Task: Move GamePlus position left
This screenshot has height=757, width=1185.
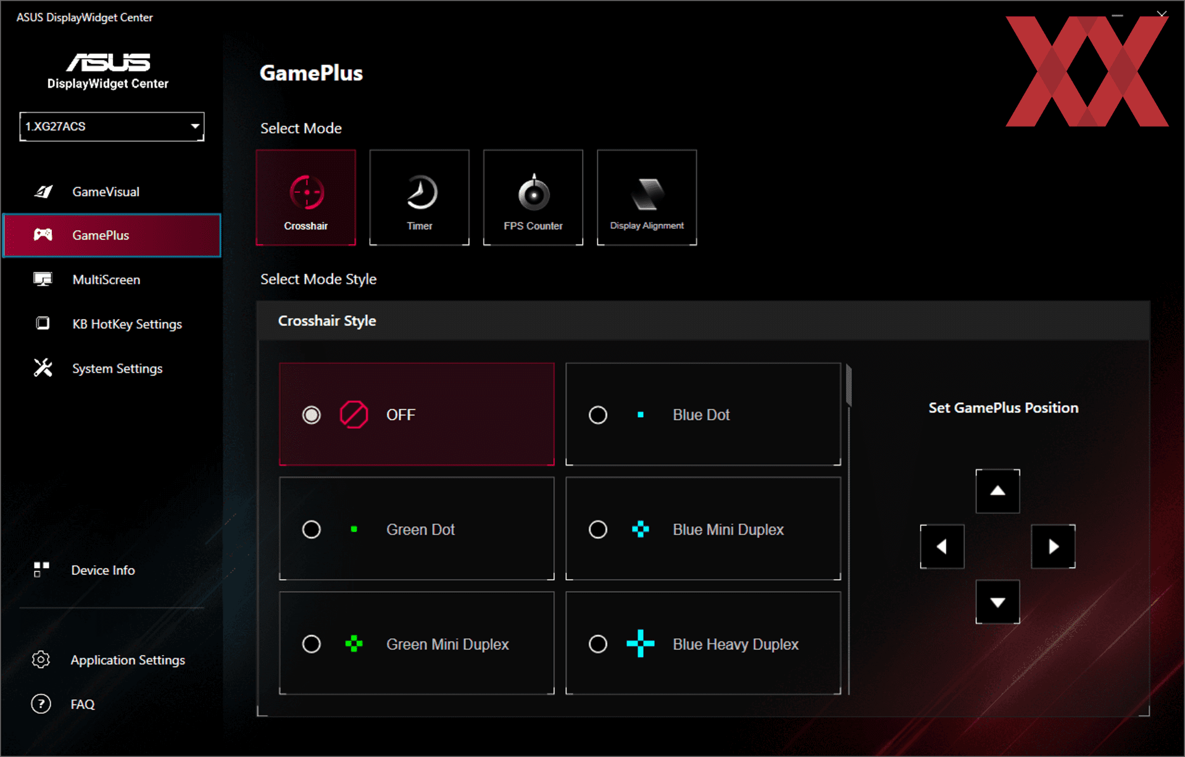Action: (x=942, y=547)
